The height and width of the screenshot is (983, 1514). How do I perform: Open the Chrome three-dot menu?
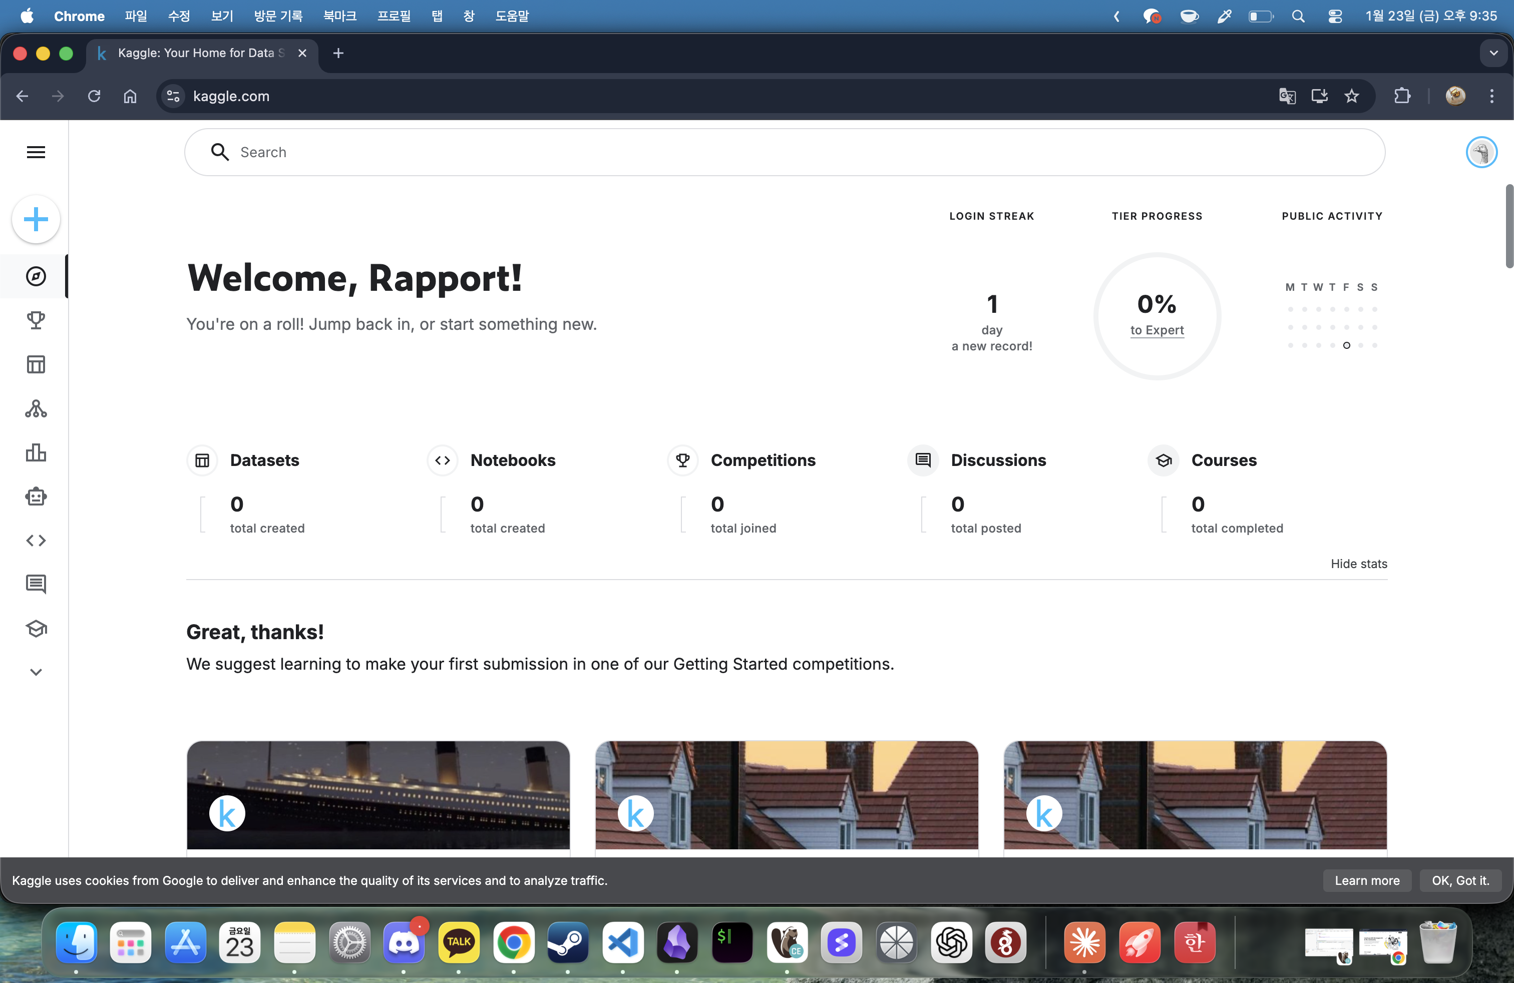tap(1491, 96)
